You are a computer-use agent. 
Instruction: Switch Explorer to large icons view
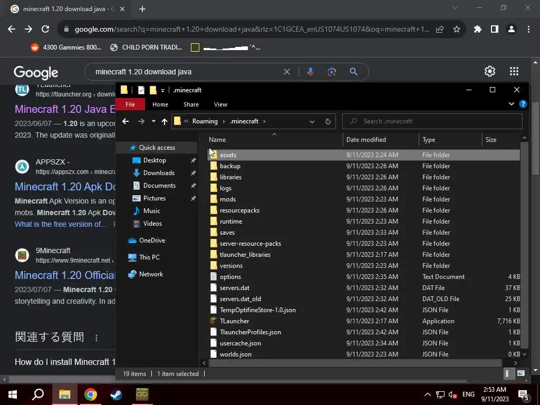coord(520,374)
